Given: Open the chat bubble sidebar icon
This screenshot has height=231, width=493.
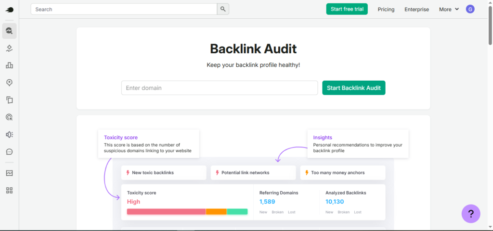Looking at the screenshot, I should click(10, 152).
